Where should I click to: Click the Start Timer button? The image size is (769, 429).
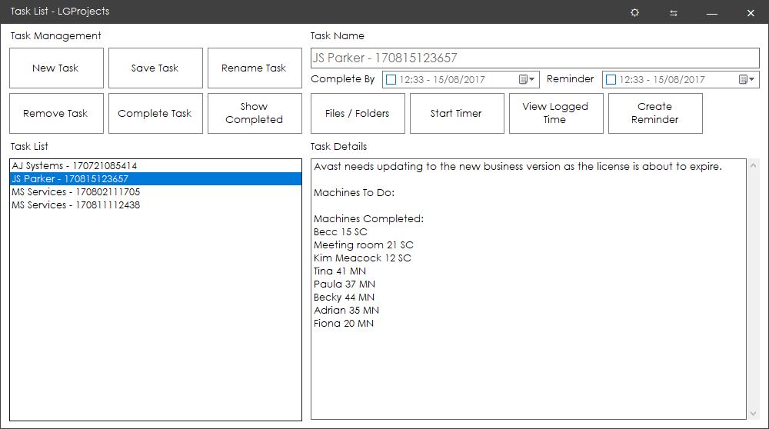coord(457,113)
